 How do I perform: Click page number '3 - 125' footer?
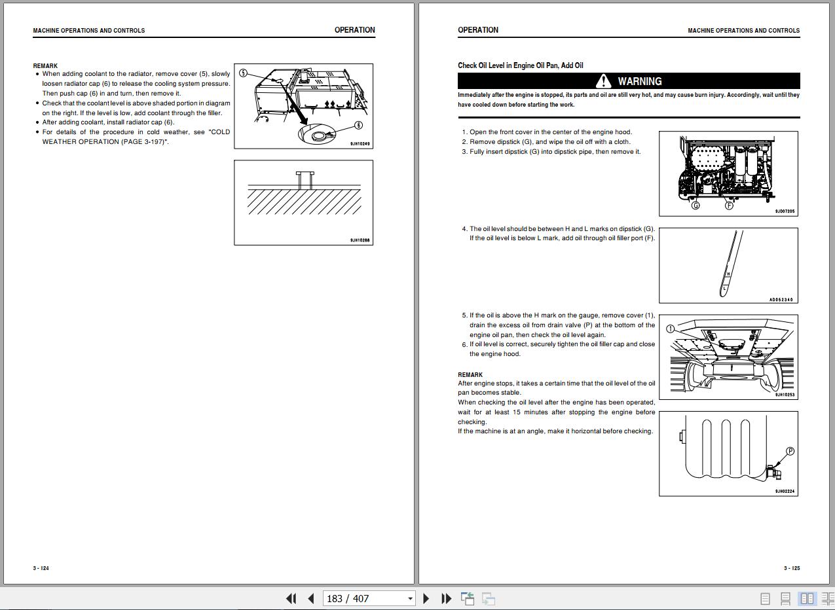pos(792,568)
